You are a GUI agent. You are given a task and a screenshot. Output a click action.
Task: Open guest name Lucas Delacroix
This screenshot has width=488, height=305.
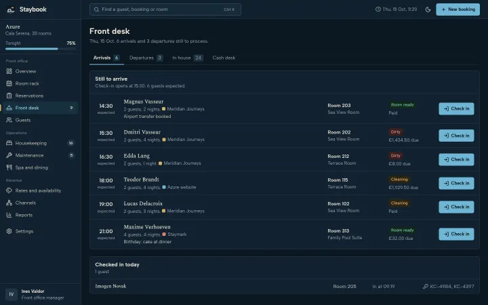point(143,203)
